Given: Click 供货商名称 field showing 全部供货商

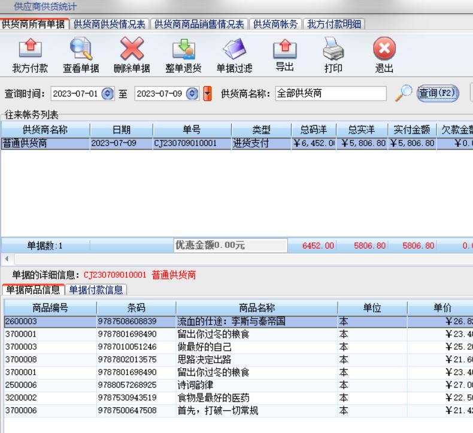Looking at the screenshot, I should point(331,93).
